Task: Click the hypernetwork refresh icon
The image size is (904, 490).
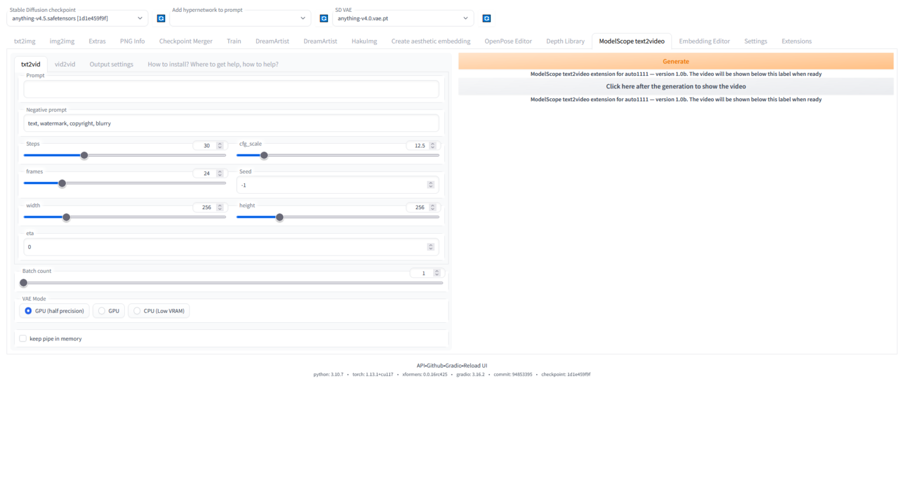Action: click(x=324, y=18)
